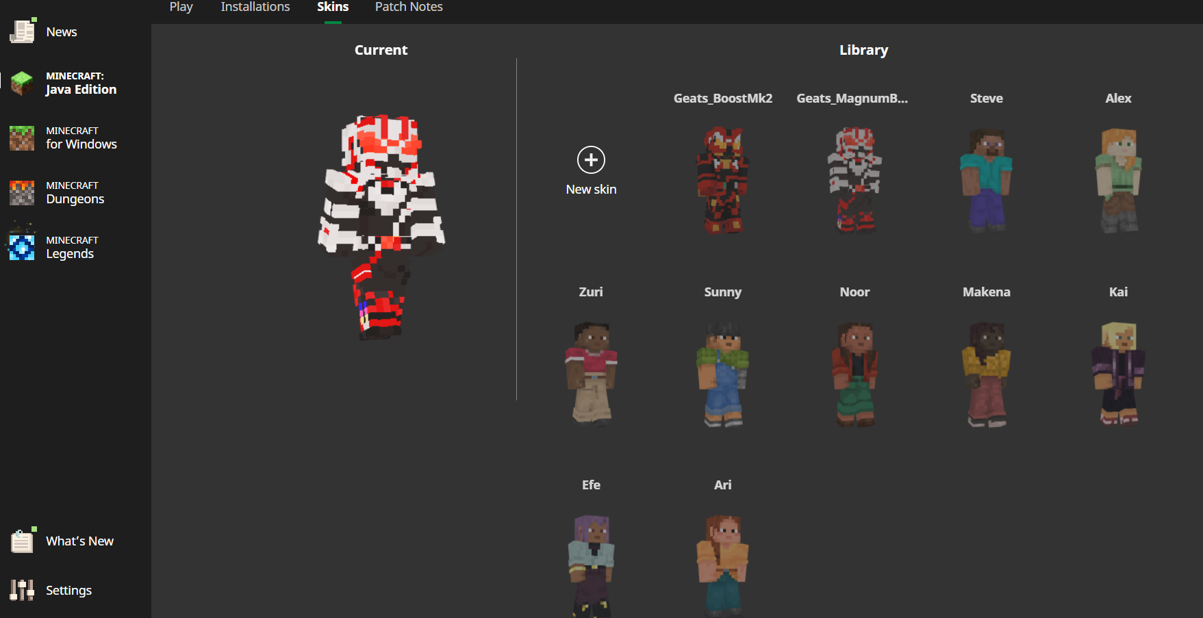Click the Geats_MagnumB... skin name
This screenshot has height=618, width=1203.
pos(852,99)
